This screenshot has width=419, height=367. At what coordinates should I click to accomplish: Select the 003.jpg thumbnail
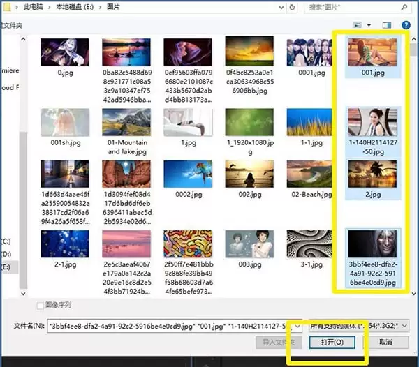point(249,244)
